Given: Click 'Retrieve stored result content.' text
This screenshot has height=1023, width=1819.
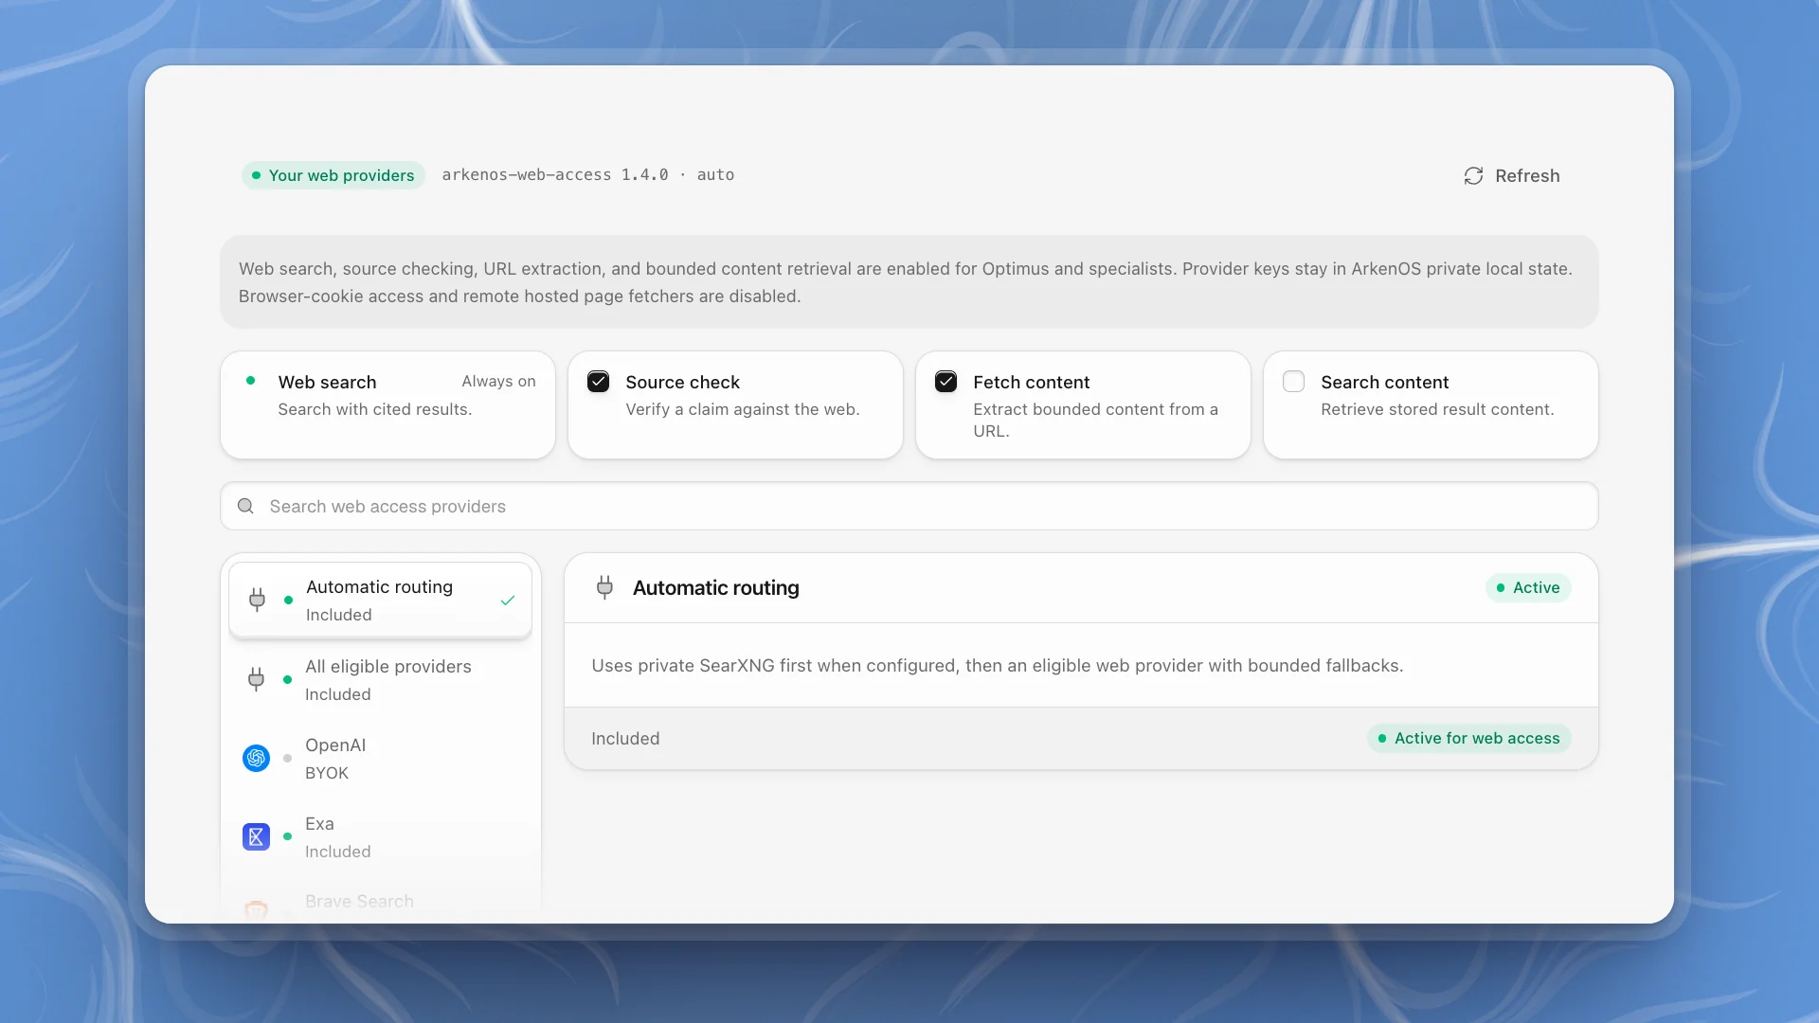Looking at the screenshot, I should [1437, 409].
